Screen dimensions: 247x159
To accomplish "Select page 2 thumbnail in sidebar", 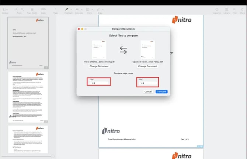I will click(x=28, y=97).
